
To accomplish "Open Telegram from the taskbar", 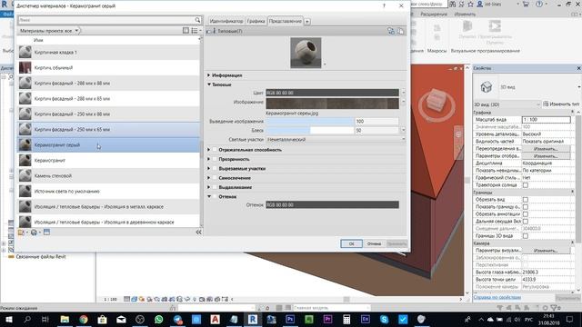I will (177, 319).
